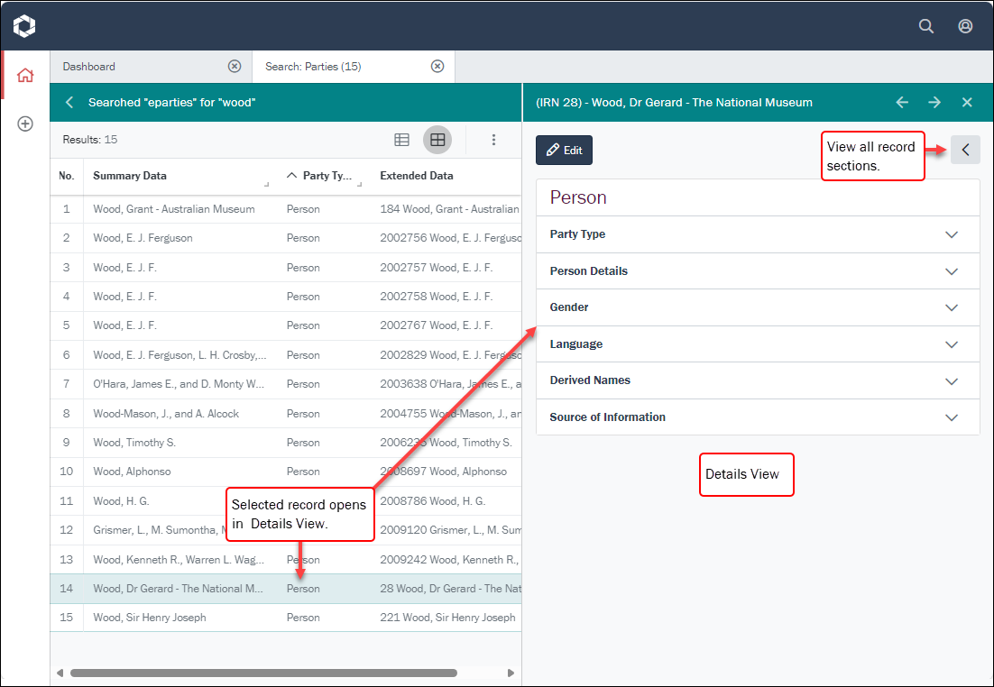
Task: Switch to list view layout icon
Action: point(402,140)
